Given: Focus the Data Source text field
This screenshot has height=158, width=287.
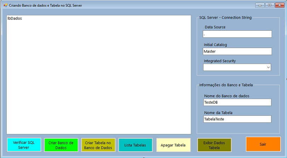Looking at the screenshot, I should [x=237, y=34].
